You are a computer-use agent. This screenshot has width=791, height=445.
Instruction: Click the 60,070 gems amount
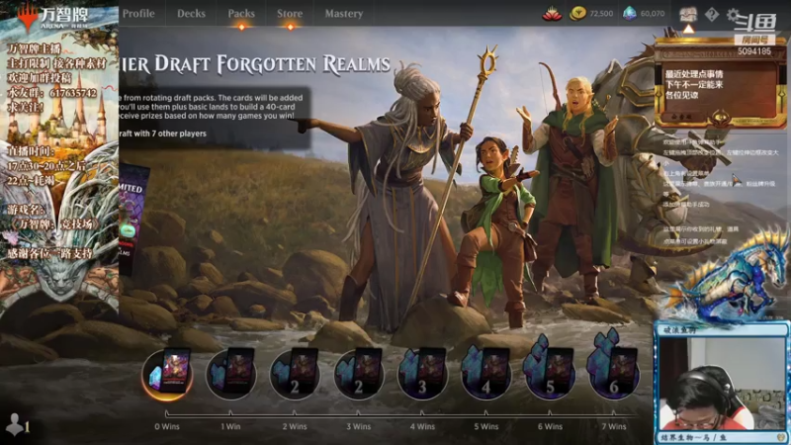click(x=653, y=14)
